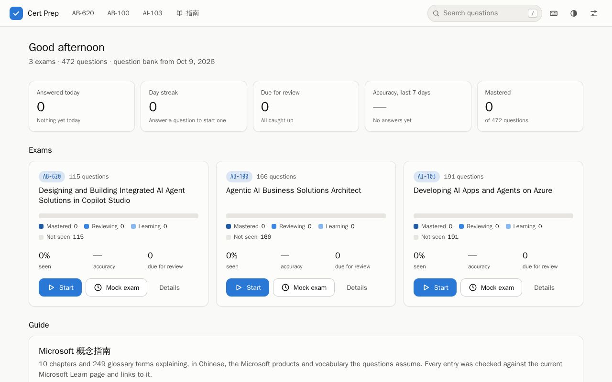
Task: Start the AI-103 exam practice
Action: click(x=435, y=287)
